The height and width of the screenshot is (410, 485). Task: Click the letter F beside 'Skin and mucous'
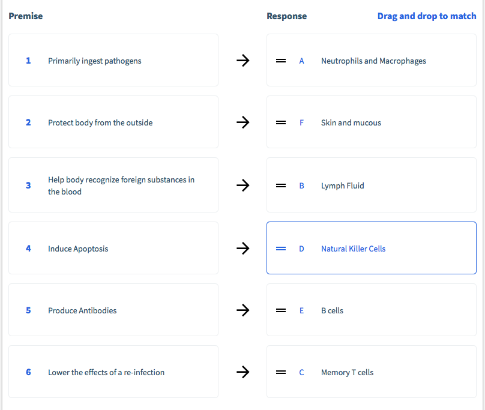(x=301, y=122)
